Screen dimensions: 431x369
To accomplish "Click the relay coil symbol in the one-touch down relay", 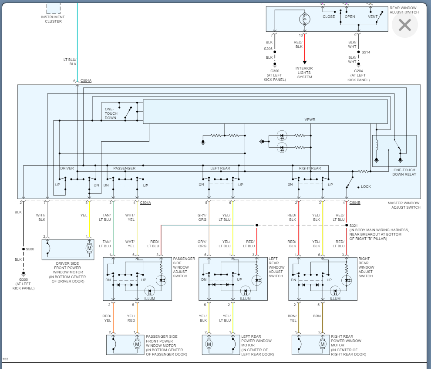I will point(377,145).
